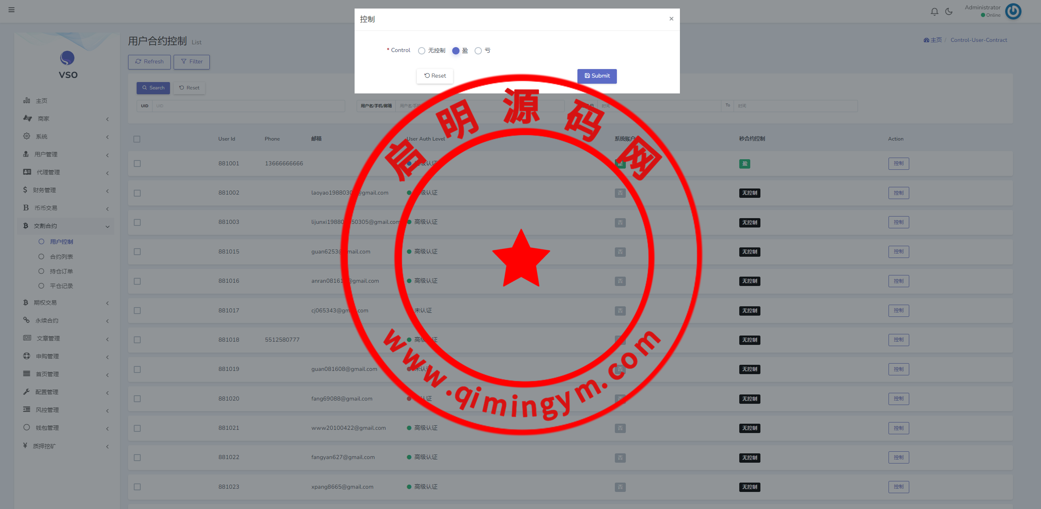
Task: Toggle dark mode moon icon
Action: click(949, 12)
